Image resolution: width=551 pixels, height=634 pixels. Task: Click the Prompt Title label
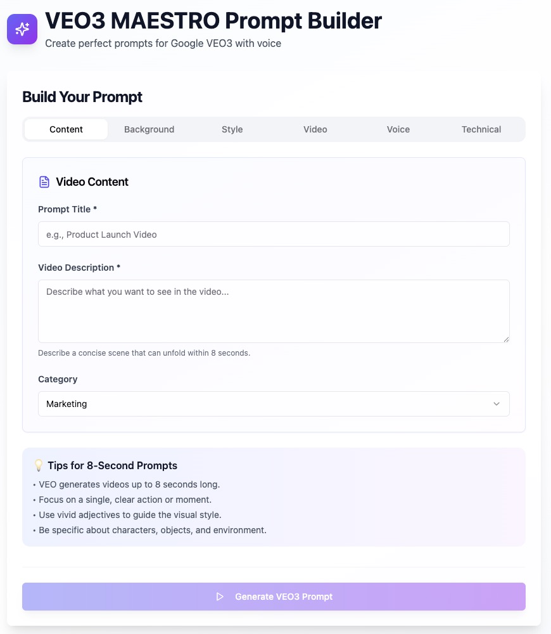pos(68,209)
